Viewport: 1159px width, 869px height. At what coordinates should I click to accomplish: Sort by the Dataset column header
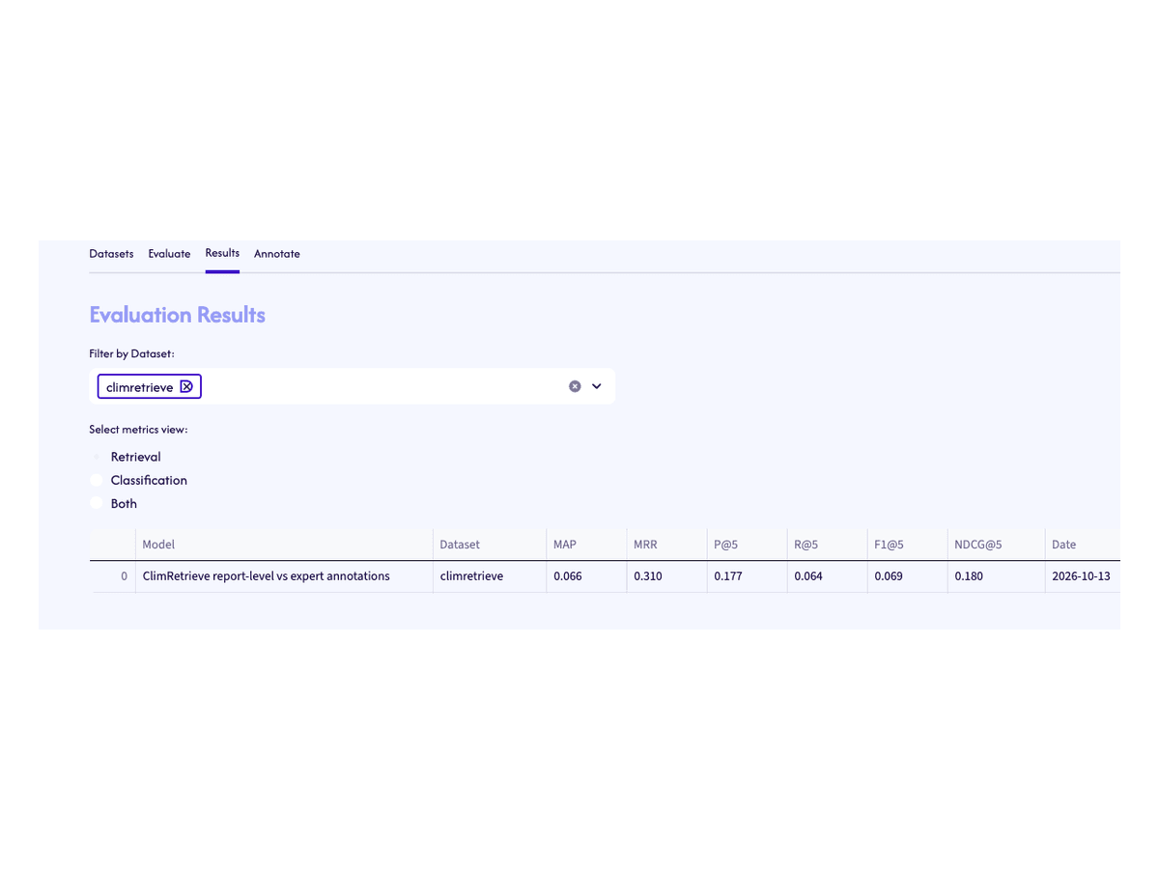490,545
